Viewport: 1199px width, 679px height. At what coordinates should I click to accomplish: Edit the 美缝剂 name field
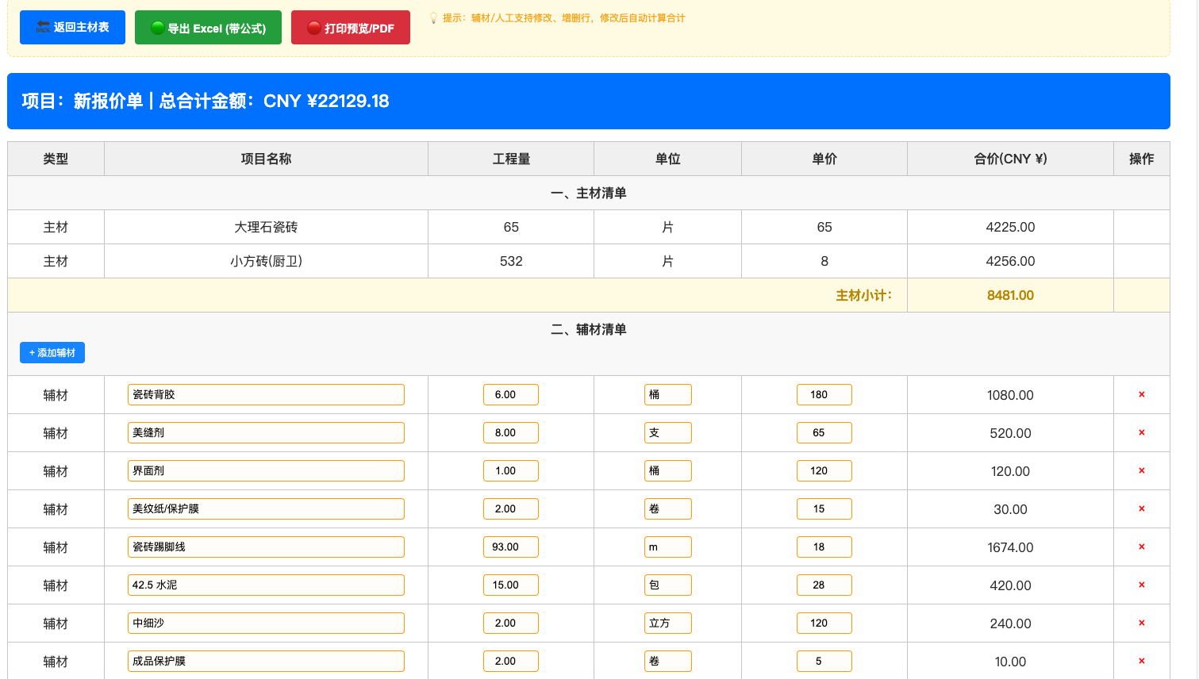[266, 432]
